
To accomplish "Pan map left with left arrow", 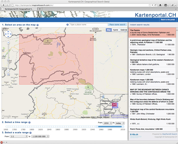I will point(6,34).
